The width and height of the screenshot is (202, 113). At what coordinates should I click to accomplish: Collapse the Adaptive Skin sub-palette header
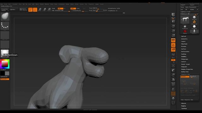[x=186, y=74]
